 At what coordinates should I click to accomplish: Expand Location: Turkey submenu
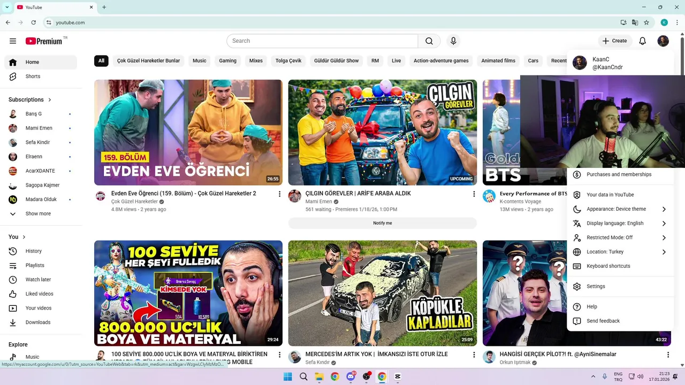tap(620, 252)
